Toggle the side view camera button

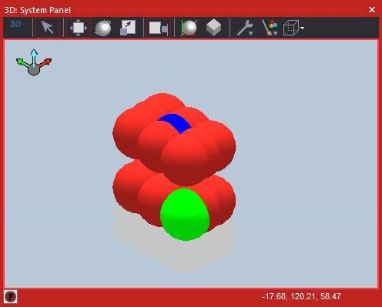click(x=159, y=28)
